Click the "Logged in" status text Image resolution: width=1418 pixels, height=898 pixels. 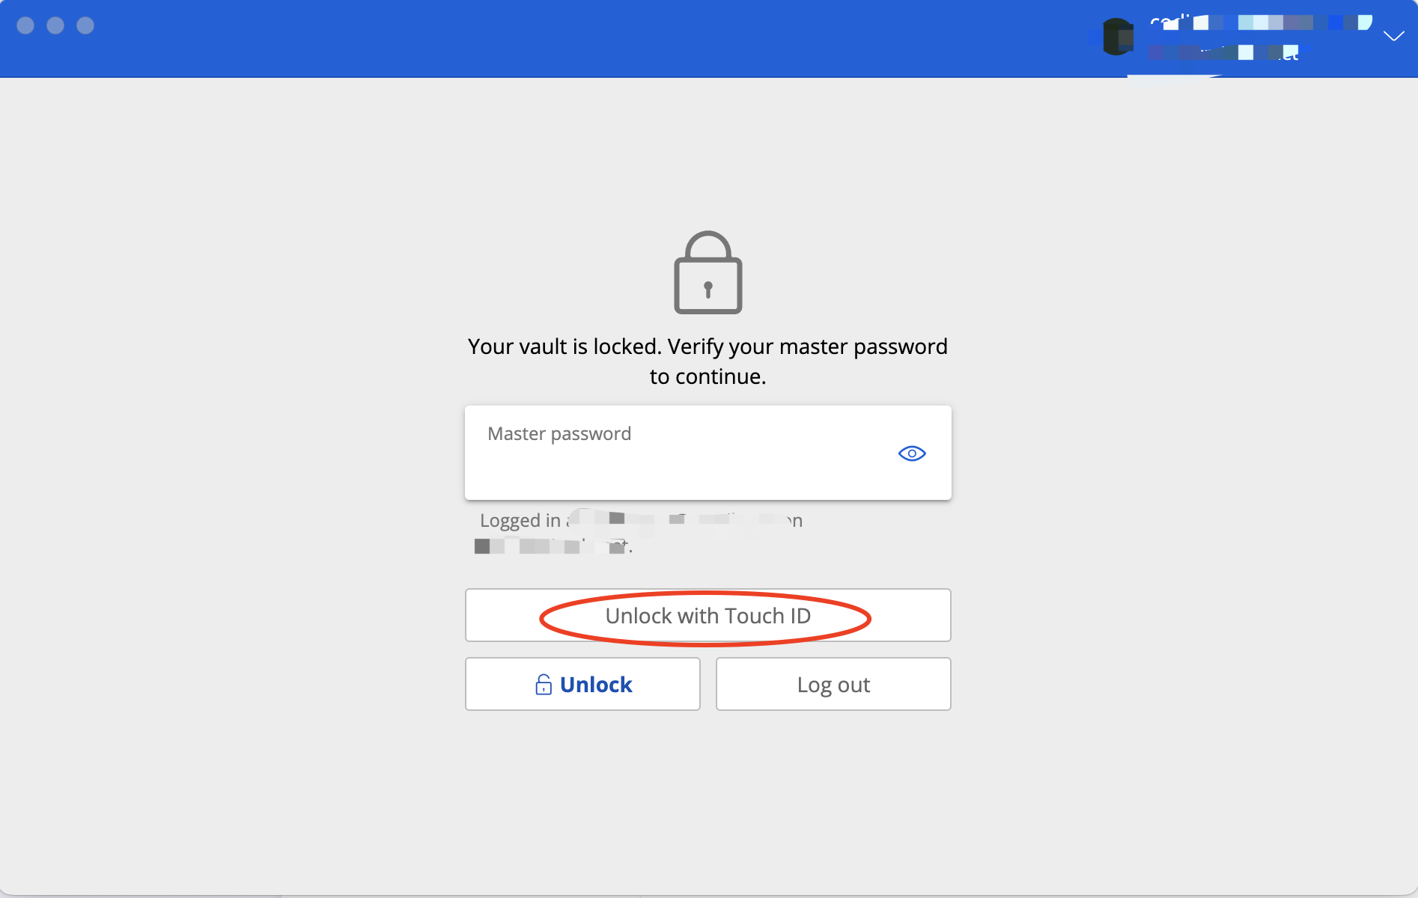[x=520, y=521]
